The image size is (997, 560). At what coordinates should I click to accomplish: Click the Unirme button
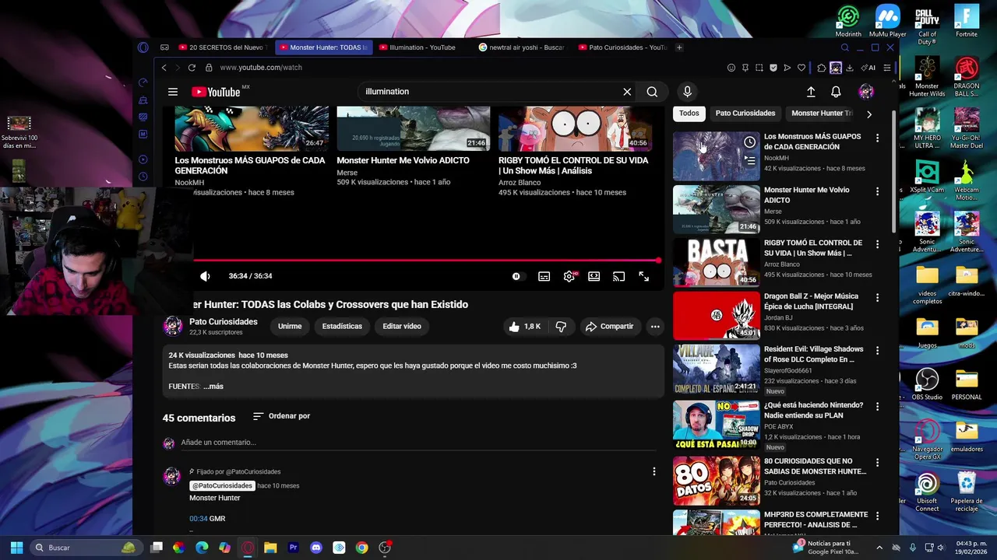click(290, 327)
